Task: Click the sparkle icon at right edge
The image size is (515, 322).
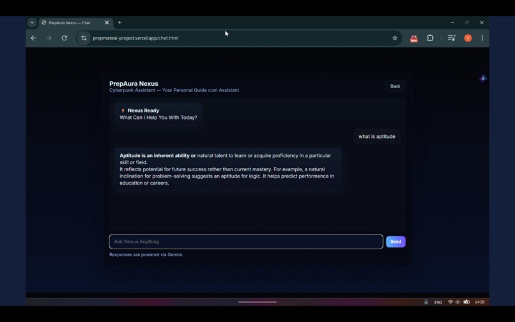Action: [482, 79]
